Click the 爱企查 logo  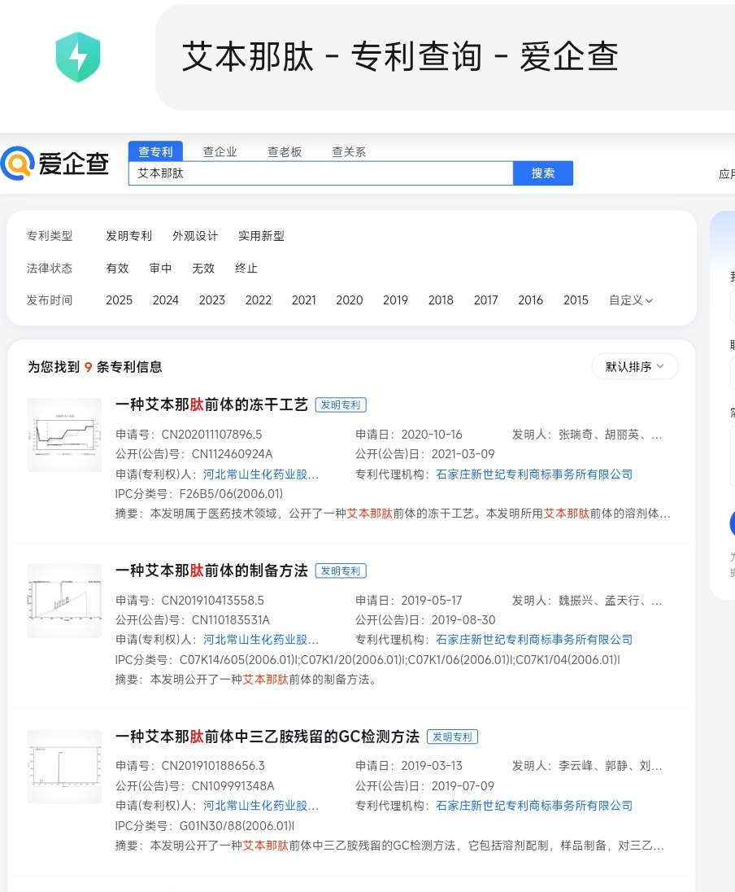click(54, 164)
